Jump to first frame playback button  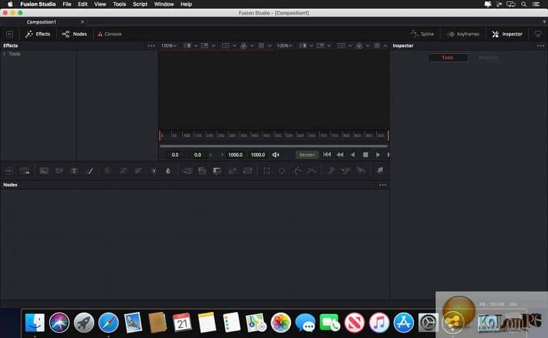(x=327, y=155)
